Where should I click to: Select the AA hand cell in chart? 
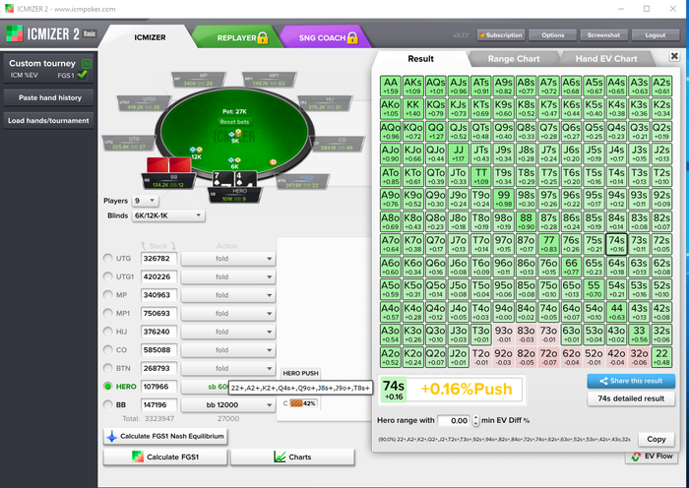pyautogui.click(x=390, y=86)
